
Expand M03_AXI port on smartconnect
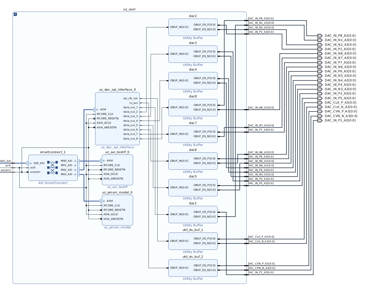click(75, 174)
